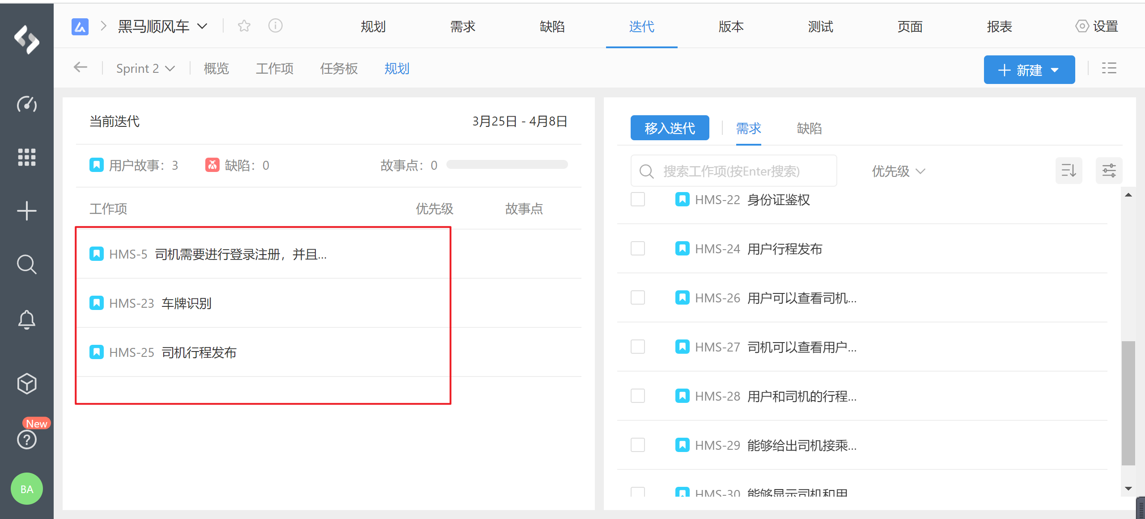Click the filter settings sliders icon
The height and width of the screenshot is (519, 1145).
coord(1109,171)
